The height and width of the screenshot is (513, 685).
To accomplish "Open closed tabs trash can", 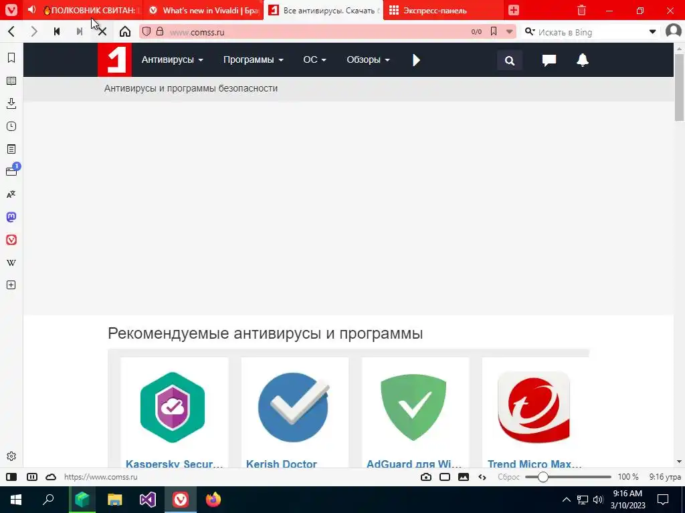I will [581, 10].
